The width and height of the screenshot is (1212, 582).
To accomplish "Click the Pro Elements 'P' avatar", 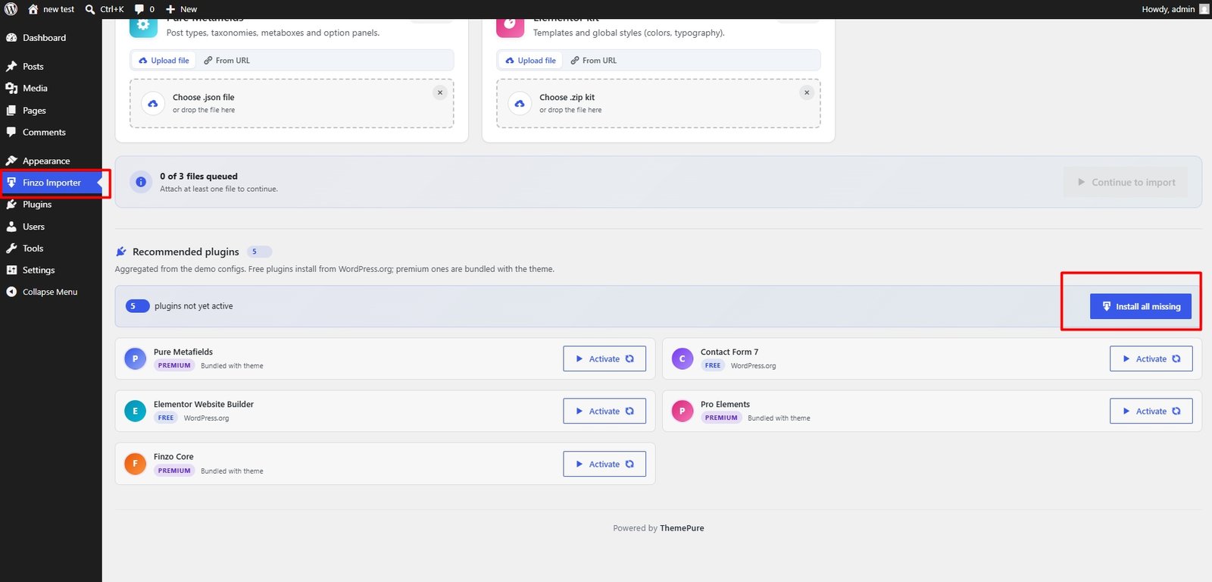I will (x=683, y=411).
